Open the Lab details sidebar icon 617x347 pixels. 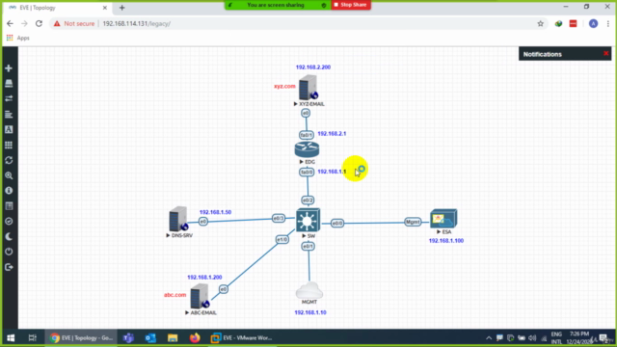[9, 205]
